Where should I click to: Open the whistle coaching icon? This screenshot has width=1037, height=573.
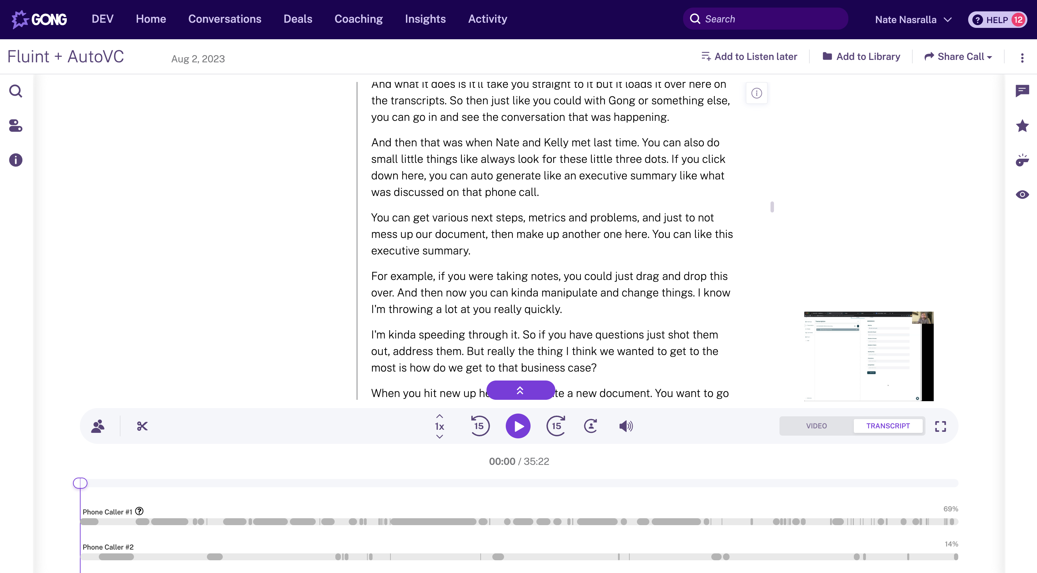[x=1022, y=160]
